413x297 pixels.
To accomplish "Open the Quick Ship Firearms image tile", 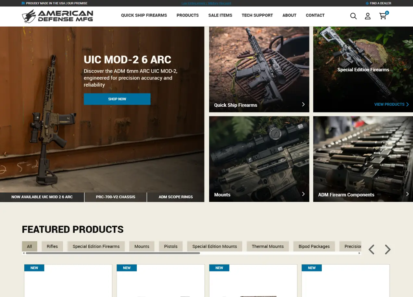I will click(259, 69).
